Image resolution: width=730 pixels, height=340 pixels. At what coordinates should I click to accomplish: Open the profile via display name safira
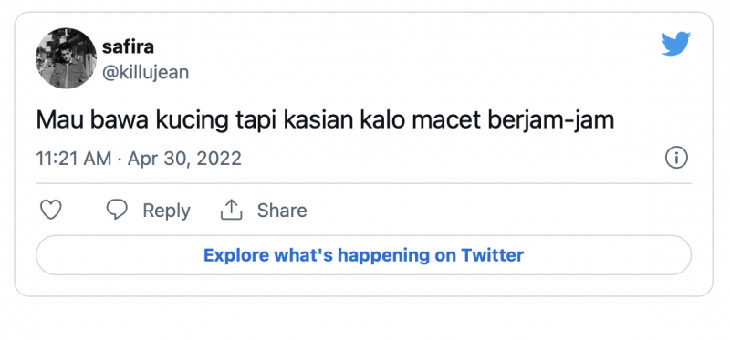(128, 46)
